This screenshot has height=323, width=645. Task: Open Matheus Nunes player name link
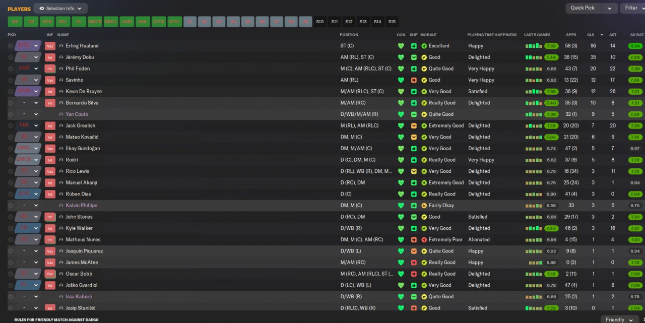pos(83,240)
